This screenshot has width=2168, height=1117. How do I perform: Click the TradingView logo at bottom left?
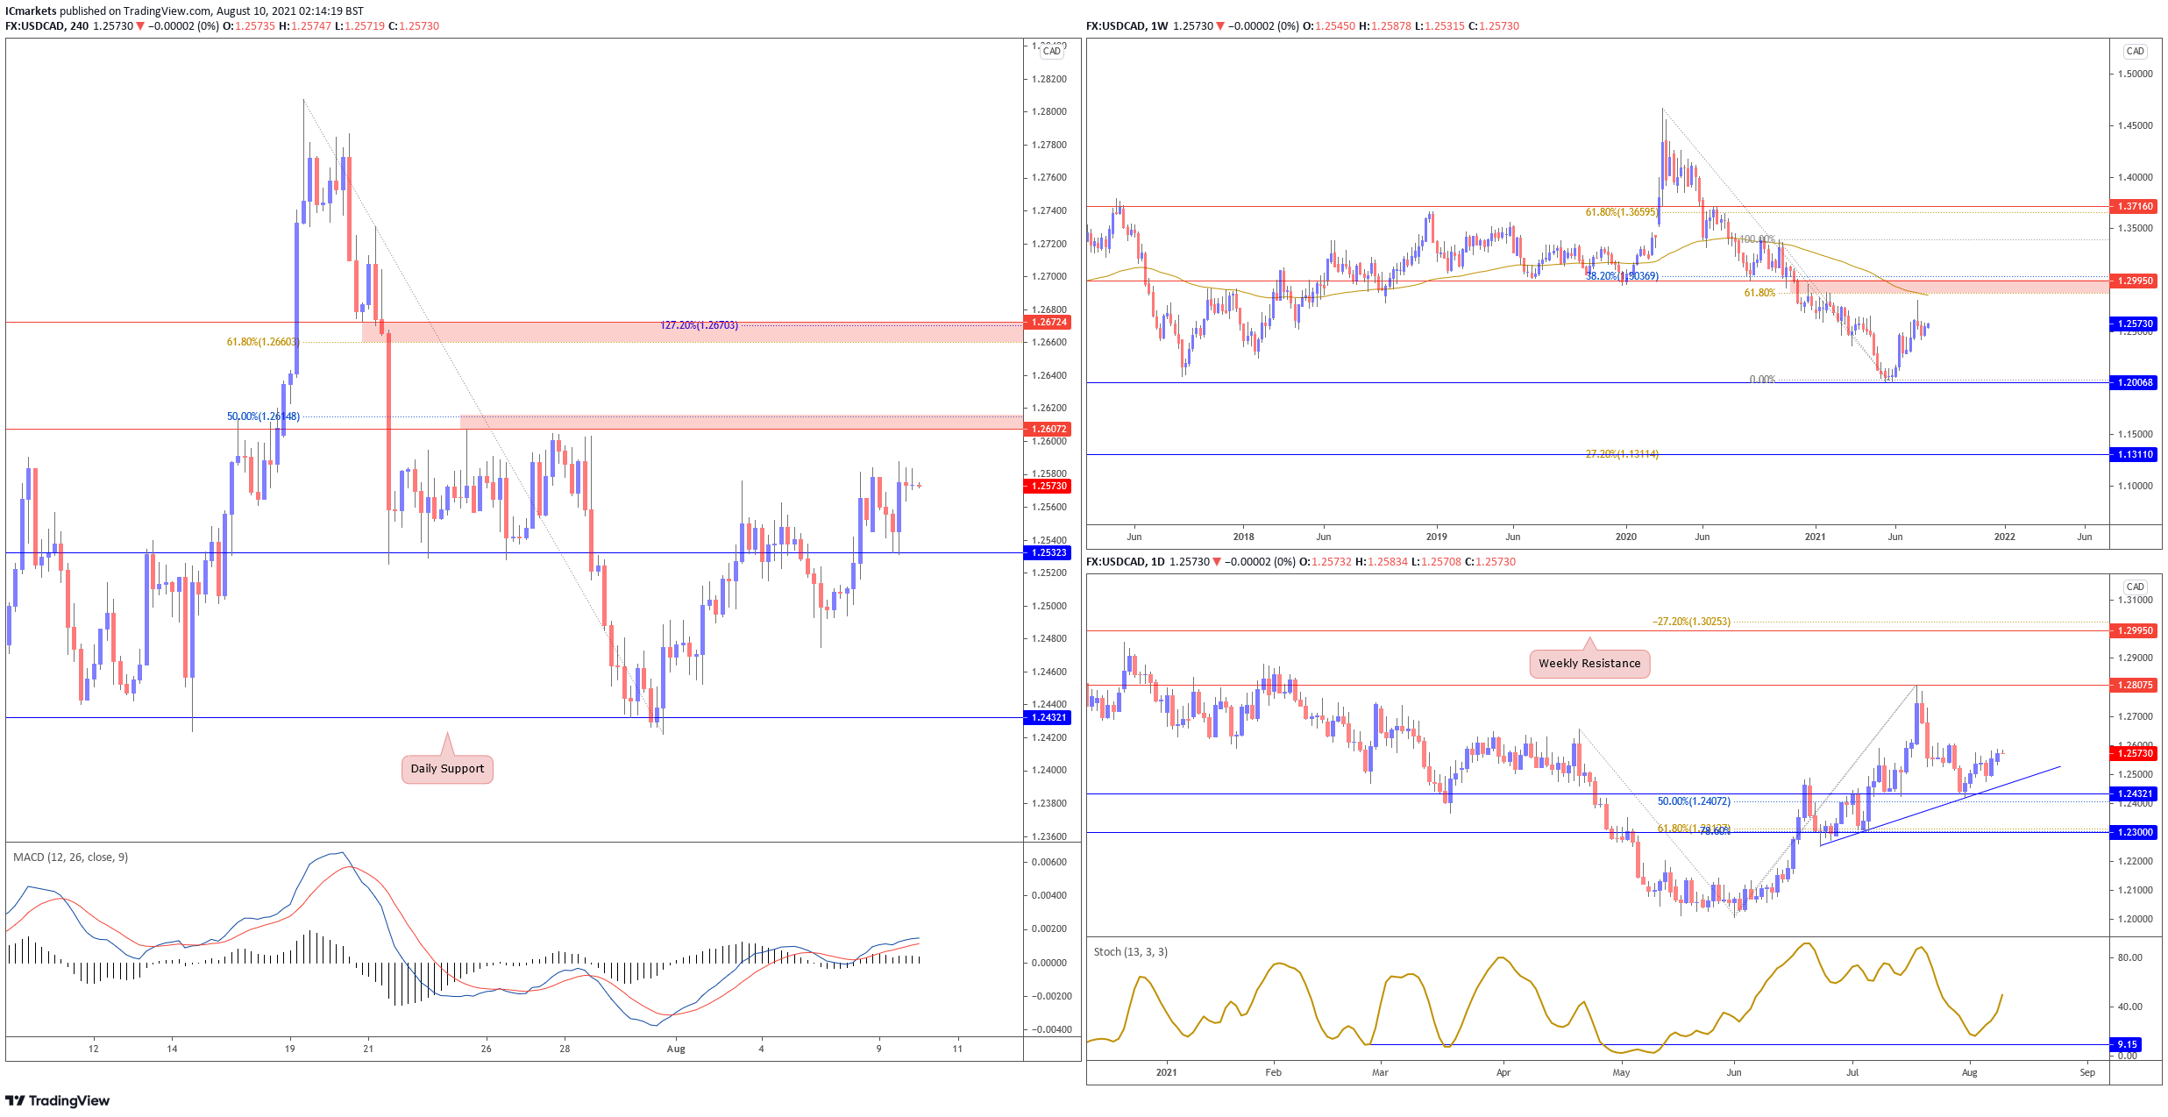[x=58, y=1100]
